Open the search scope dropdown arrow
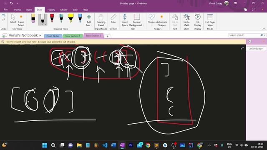This screenshot has width=267, height=150. click(x=264, y=35)
